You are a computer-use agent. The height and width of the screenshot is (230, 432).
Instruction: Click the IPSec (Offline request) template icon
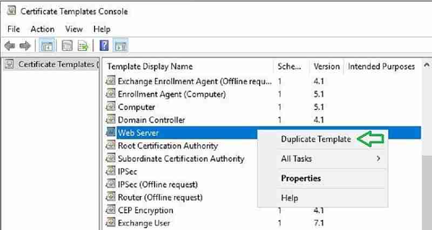[x=111, y=184]
